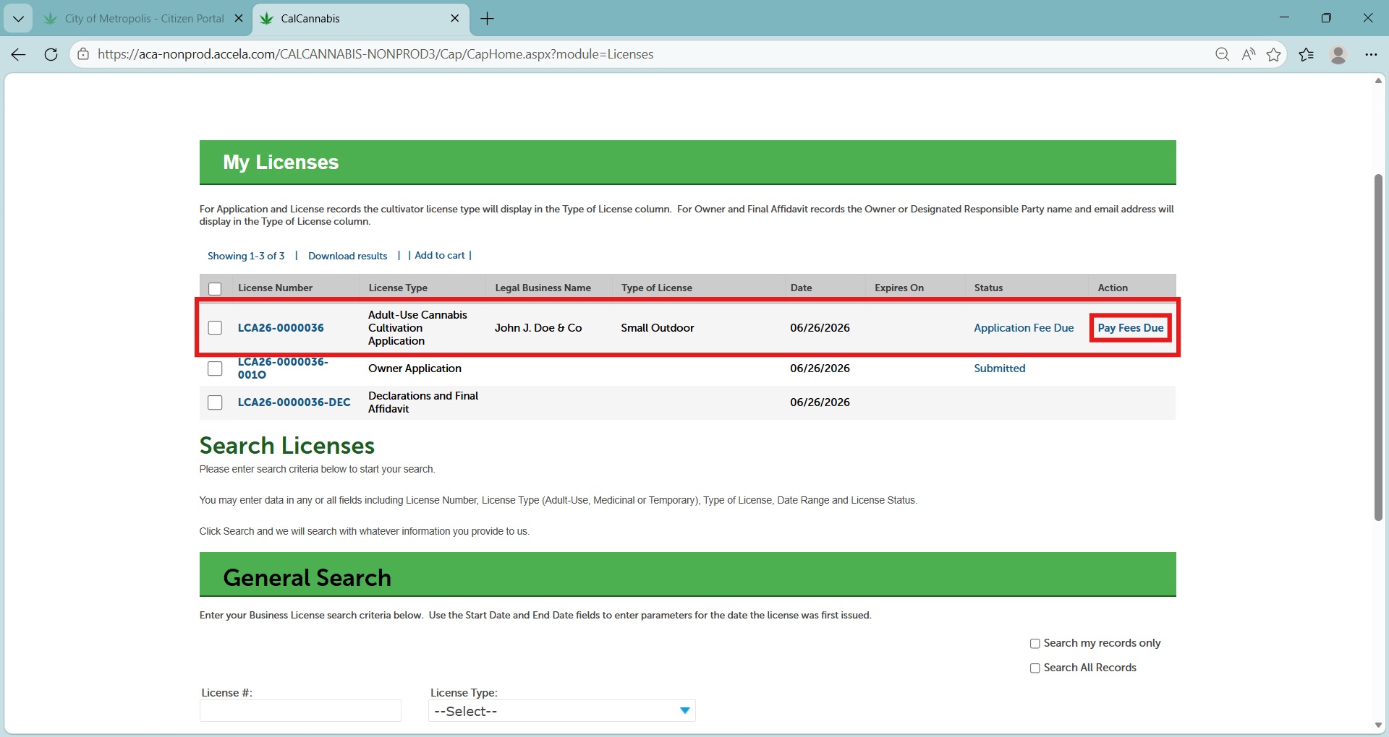Close the City of Metropolis tab

pyautogui.click(x=239, y=19)
